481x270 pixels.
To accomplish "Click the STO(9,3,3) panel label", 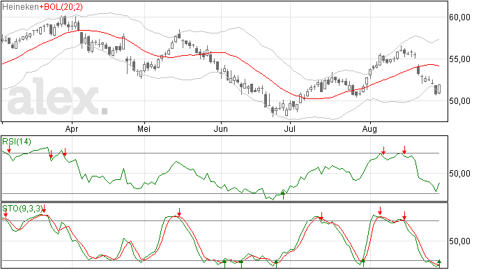I will (22, 209).
